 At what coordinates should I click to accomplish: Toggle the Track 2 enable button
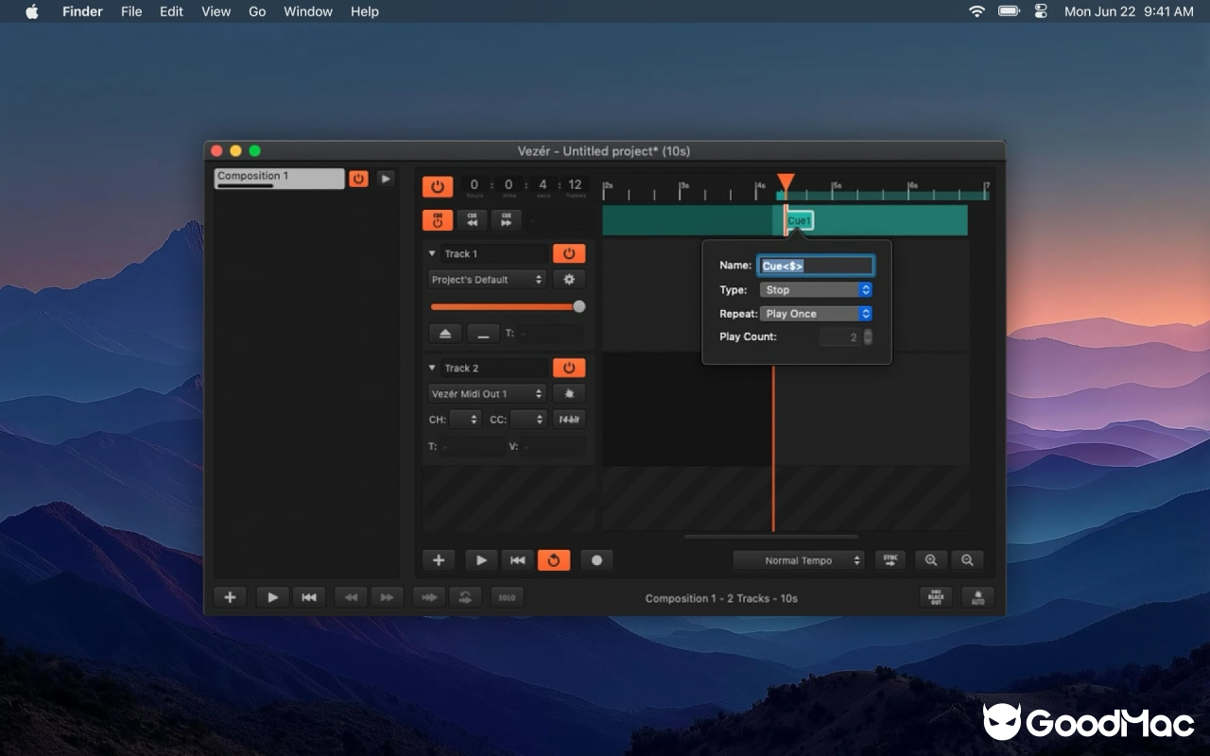click(569, 368)
